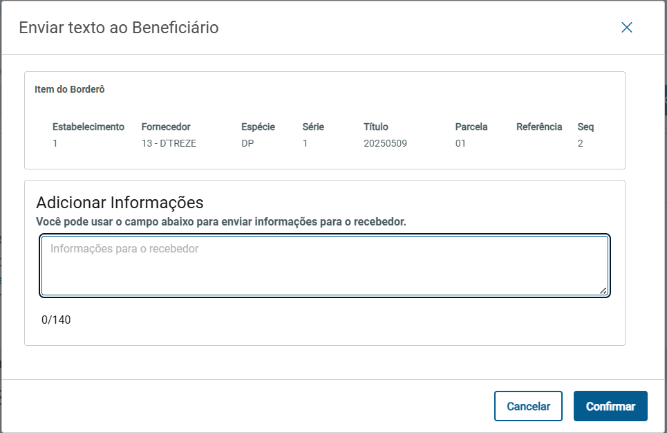Click the title number 20250509

[x=386, y=144]
